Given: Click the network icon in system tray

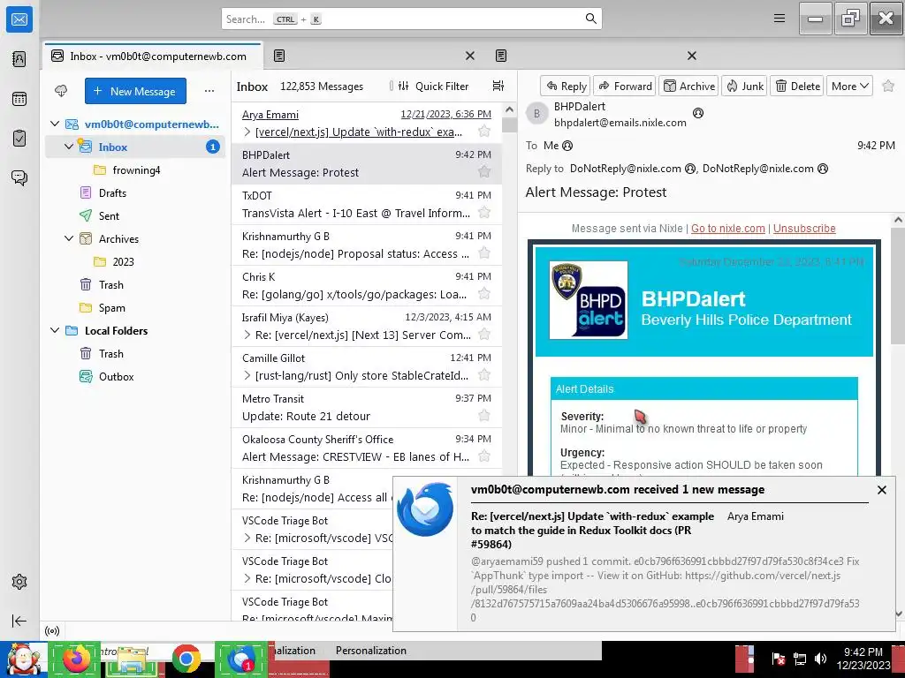Looking at the screenshot, I should [x=799, y=659].
